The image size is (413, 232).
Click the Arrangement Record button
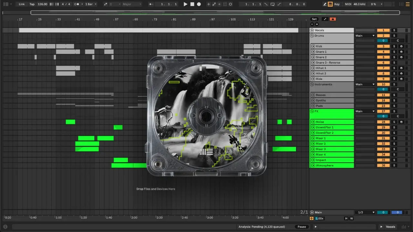(199, 4)
